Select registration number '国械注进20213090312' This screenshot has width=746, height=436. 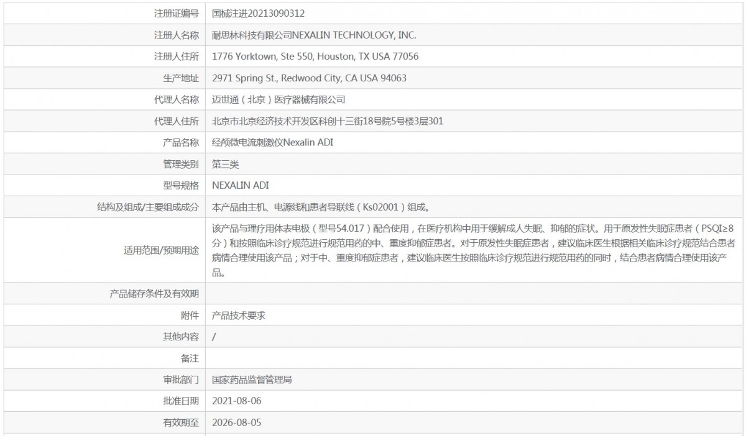[x=258, y=13]
